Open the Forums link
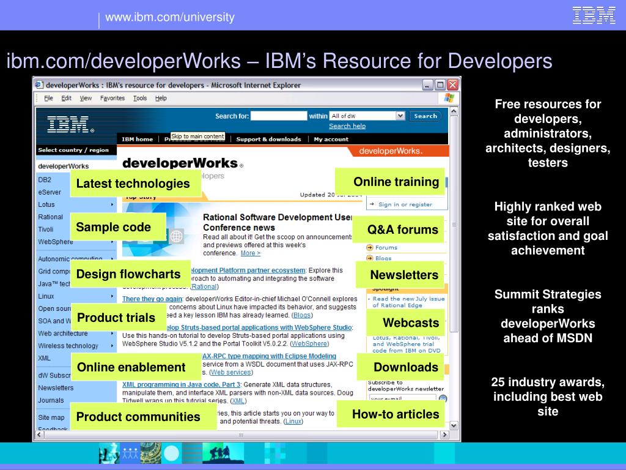 tap(386, 247)
